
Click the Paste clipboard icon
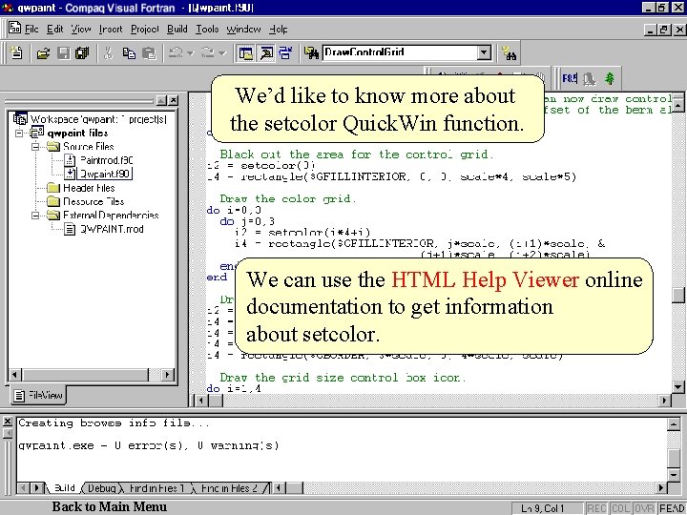149,53
